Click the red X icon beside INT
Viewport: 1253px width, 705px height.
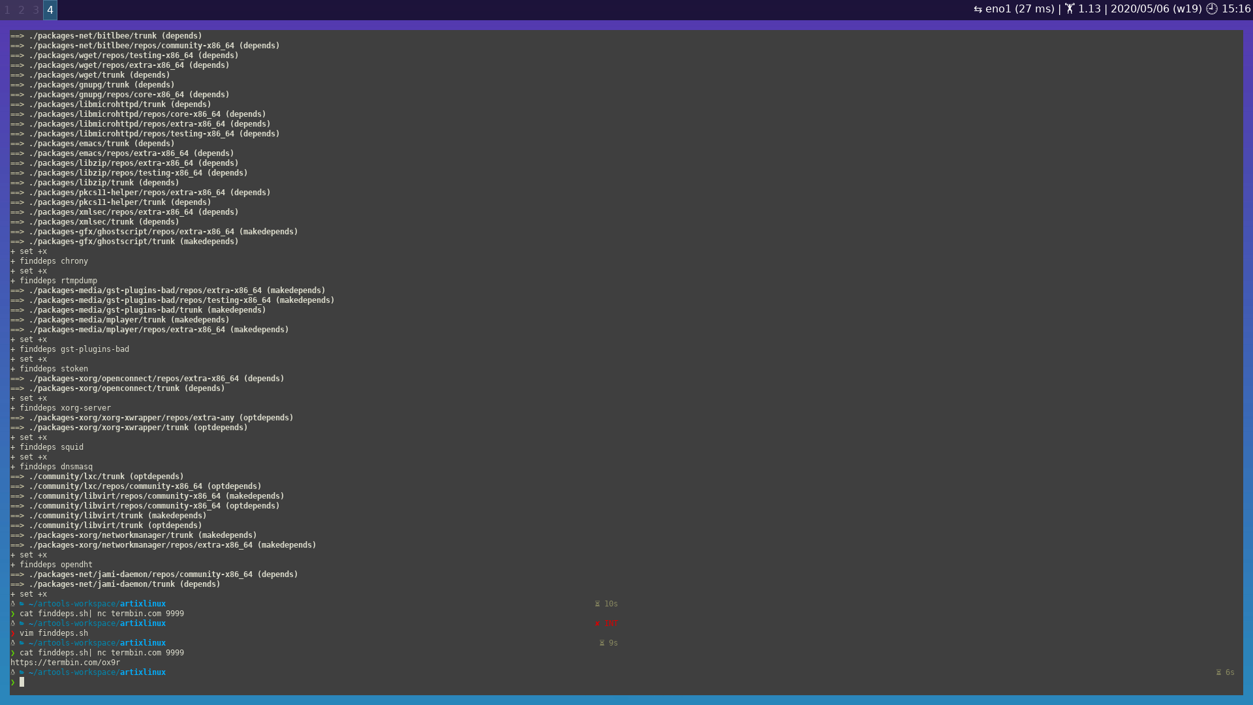[597, 623]
